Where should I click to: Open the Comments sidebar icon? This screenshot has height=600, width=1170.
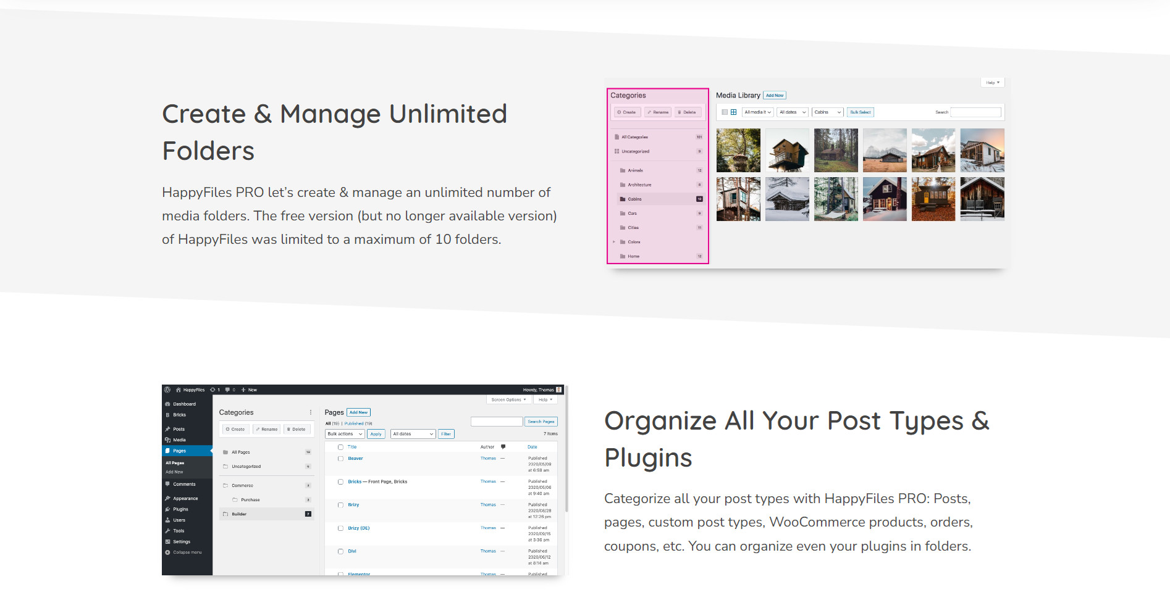[x=167, y=484]
